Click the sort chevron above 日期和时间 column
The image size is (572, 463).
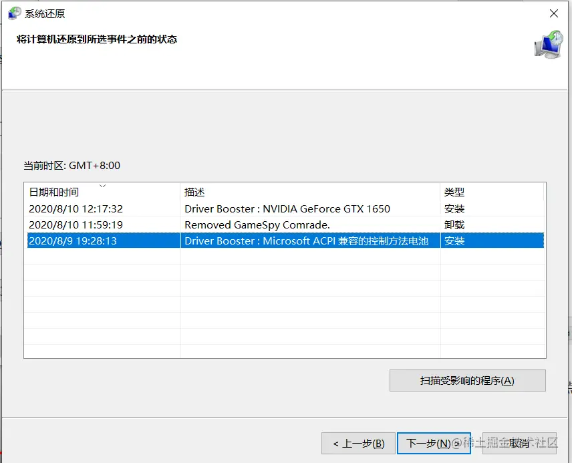[103, 187]
